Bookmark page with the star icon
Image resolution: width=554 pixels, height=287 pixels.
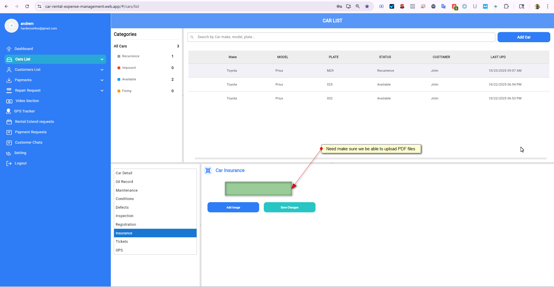tap(367, 6)
